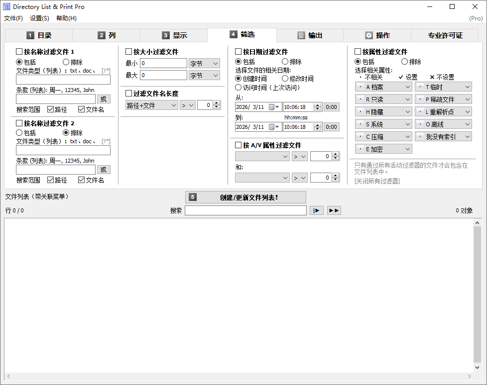Open the 设置(S) menu

pyautogui.click(x=39, y=18)
